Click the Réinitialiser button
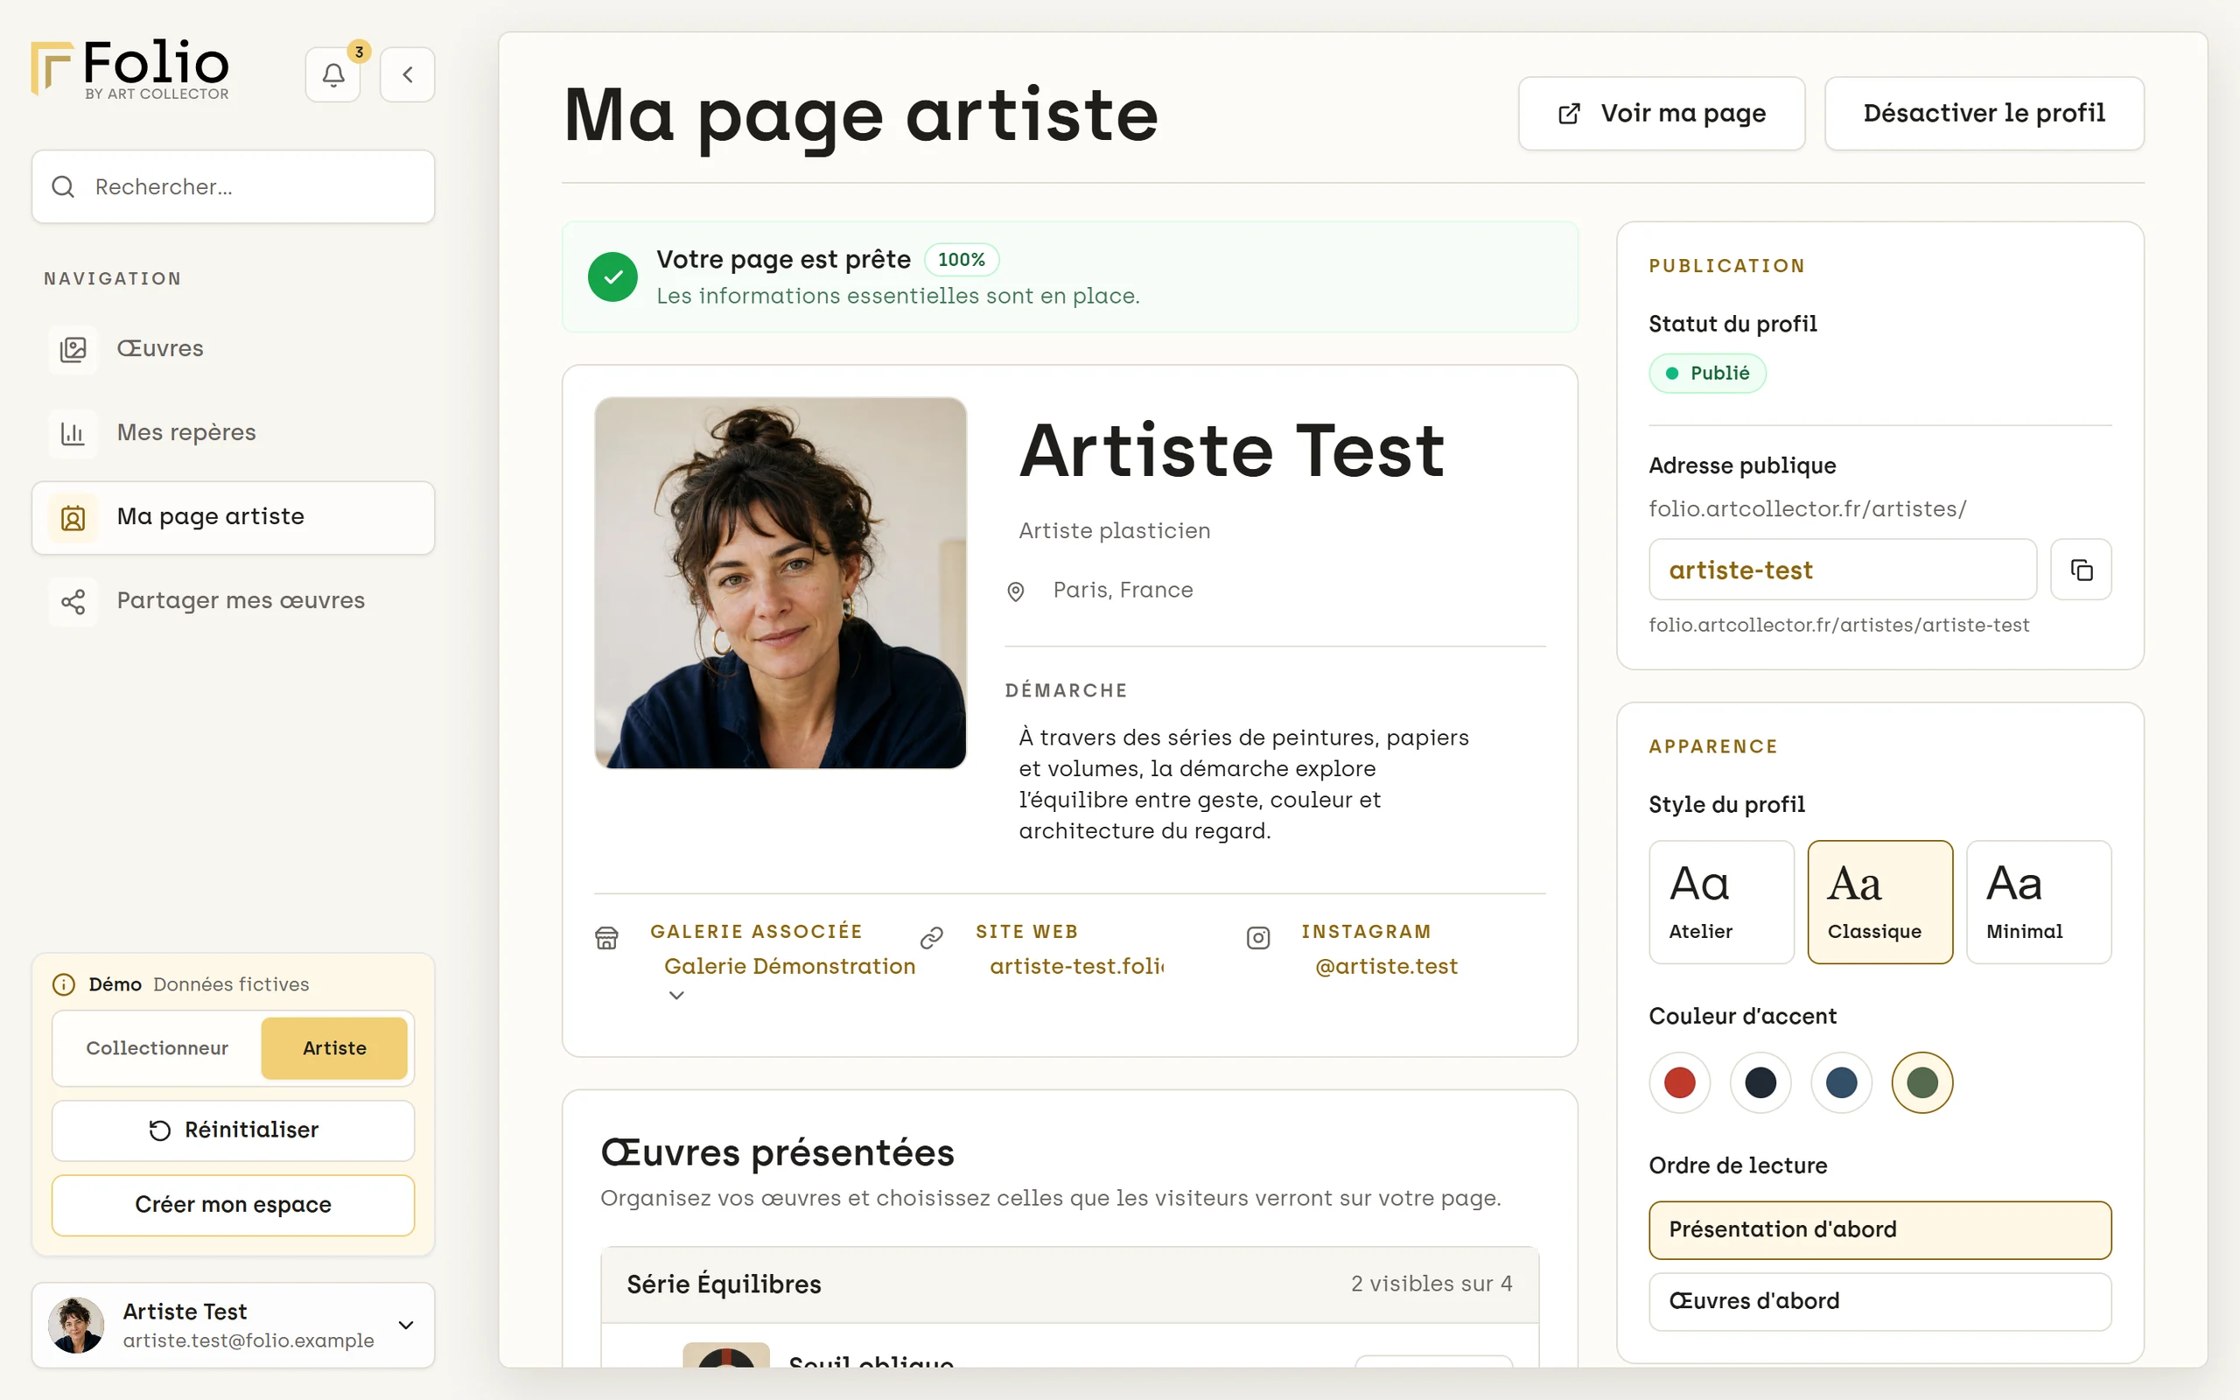The height and width of the screenshot is (1400, 2240). click(234, 1130)
